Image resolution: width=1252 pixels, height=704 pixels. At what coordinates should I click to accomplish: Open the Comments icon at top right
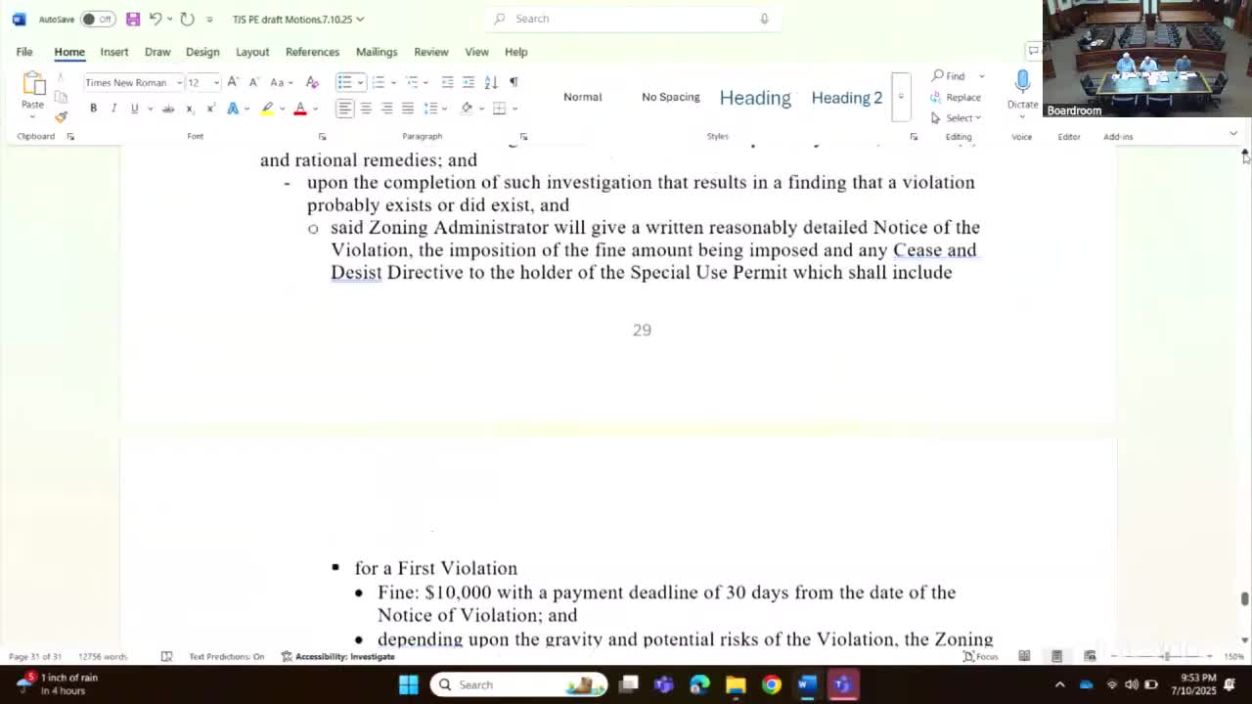(1033, 51)
